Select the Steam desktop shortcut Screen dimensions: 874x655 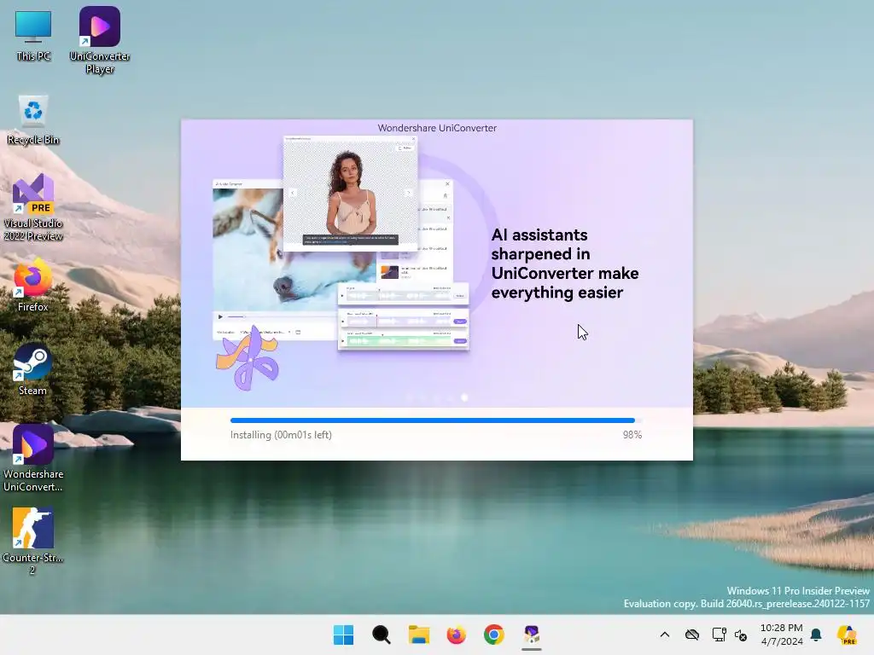tap(33, 368)
